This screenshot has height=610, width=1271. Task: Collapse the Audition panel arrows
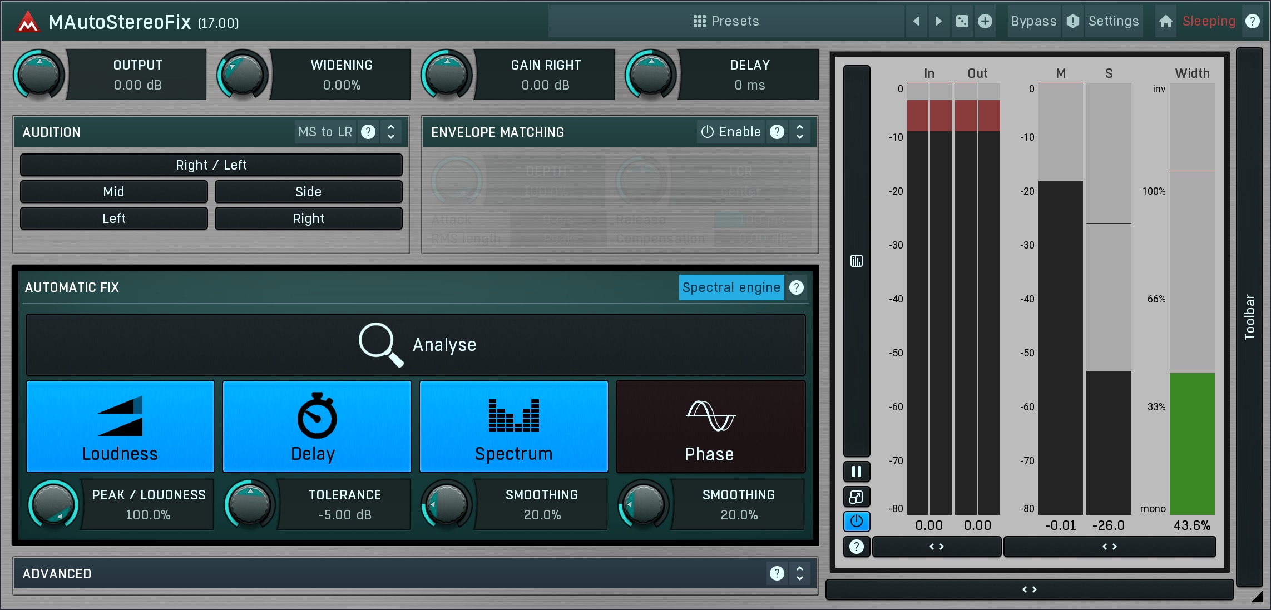[x=391, y=132]
